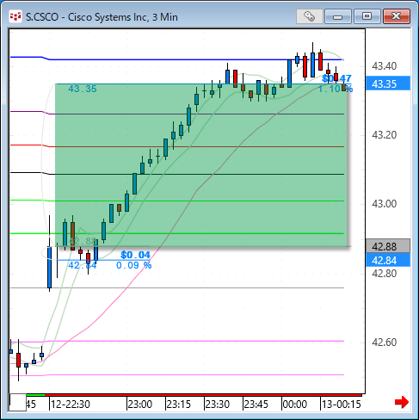Close the S.CSCO chart window

click(x=397, y=16)
